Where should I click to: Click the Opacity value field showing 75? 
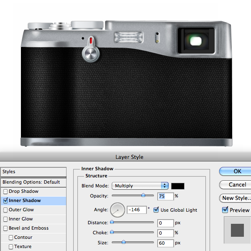pyautogui.click(x=166, y=196)
